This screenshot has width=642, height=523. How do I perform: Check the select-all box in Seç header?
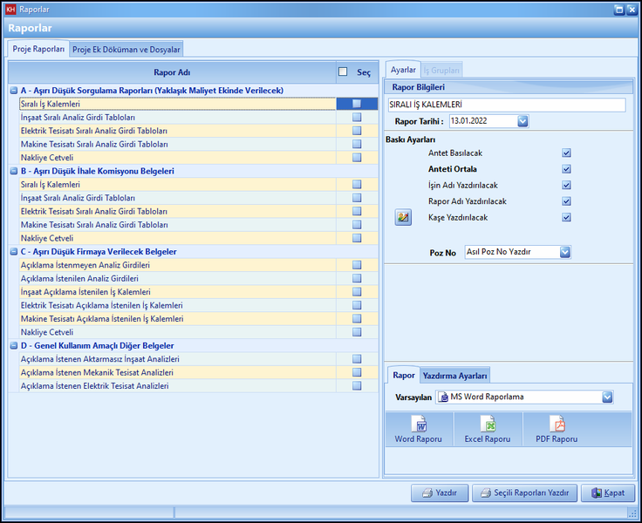click(343, 72)
